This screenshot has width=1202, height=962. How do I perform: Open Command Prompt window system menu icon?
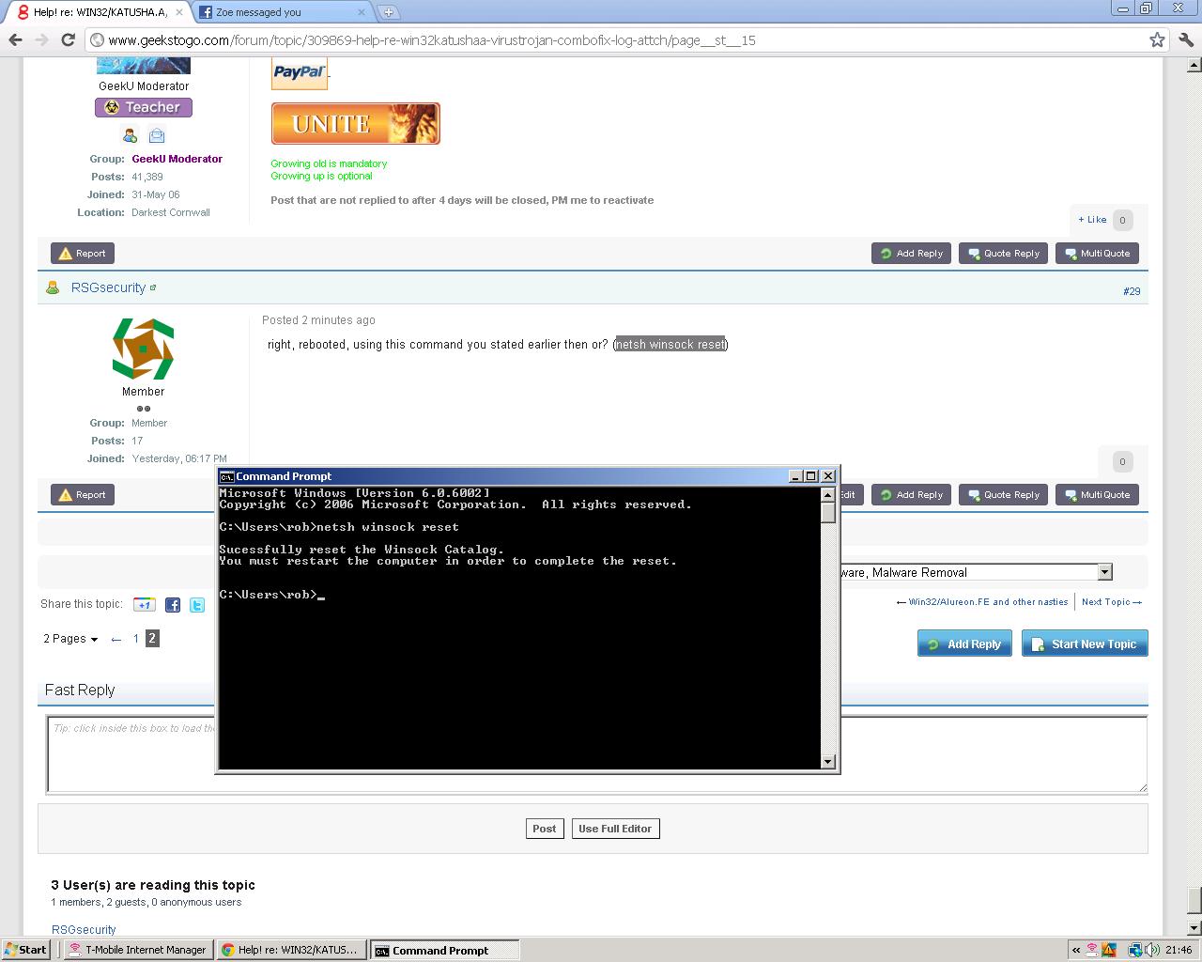(x=225, y=476)
